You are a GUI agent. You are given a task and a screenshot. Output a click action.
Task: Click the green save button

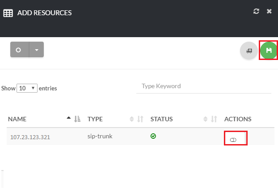(x=269, y=51)
